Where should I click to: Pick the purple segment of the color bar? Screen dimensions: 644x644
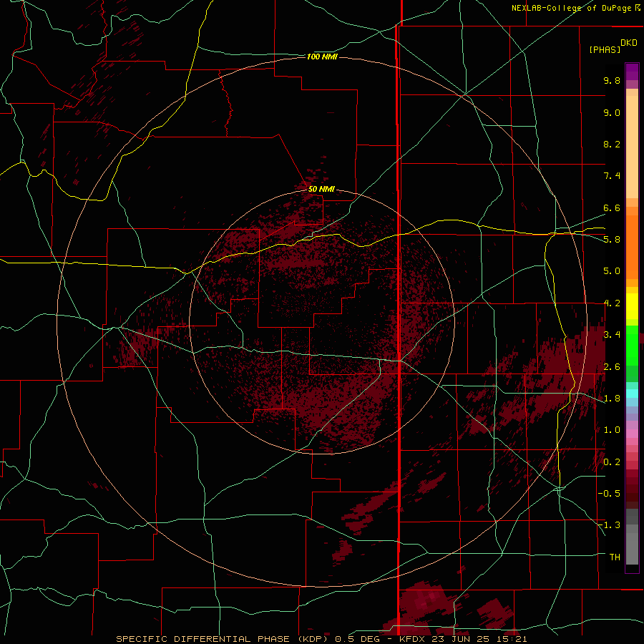[x=632, y=72]
